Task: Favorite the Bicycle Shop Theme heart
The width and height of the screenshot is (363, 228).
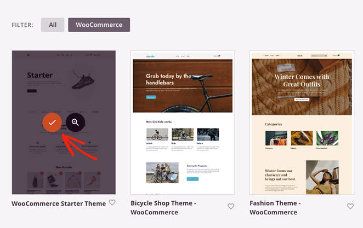Action: (x=231, y=206)
